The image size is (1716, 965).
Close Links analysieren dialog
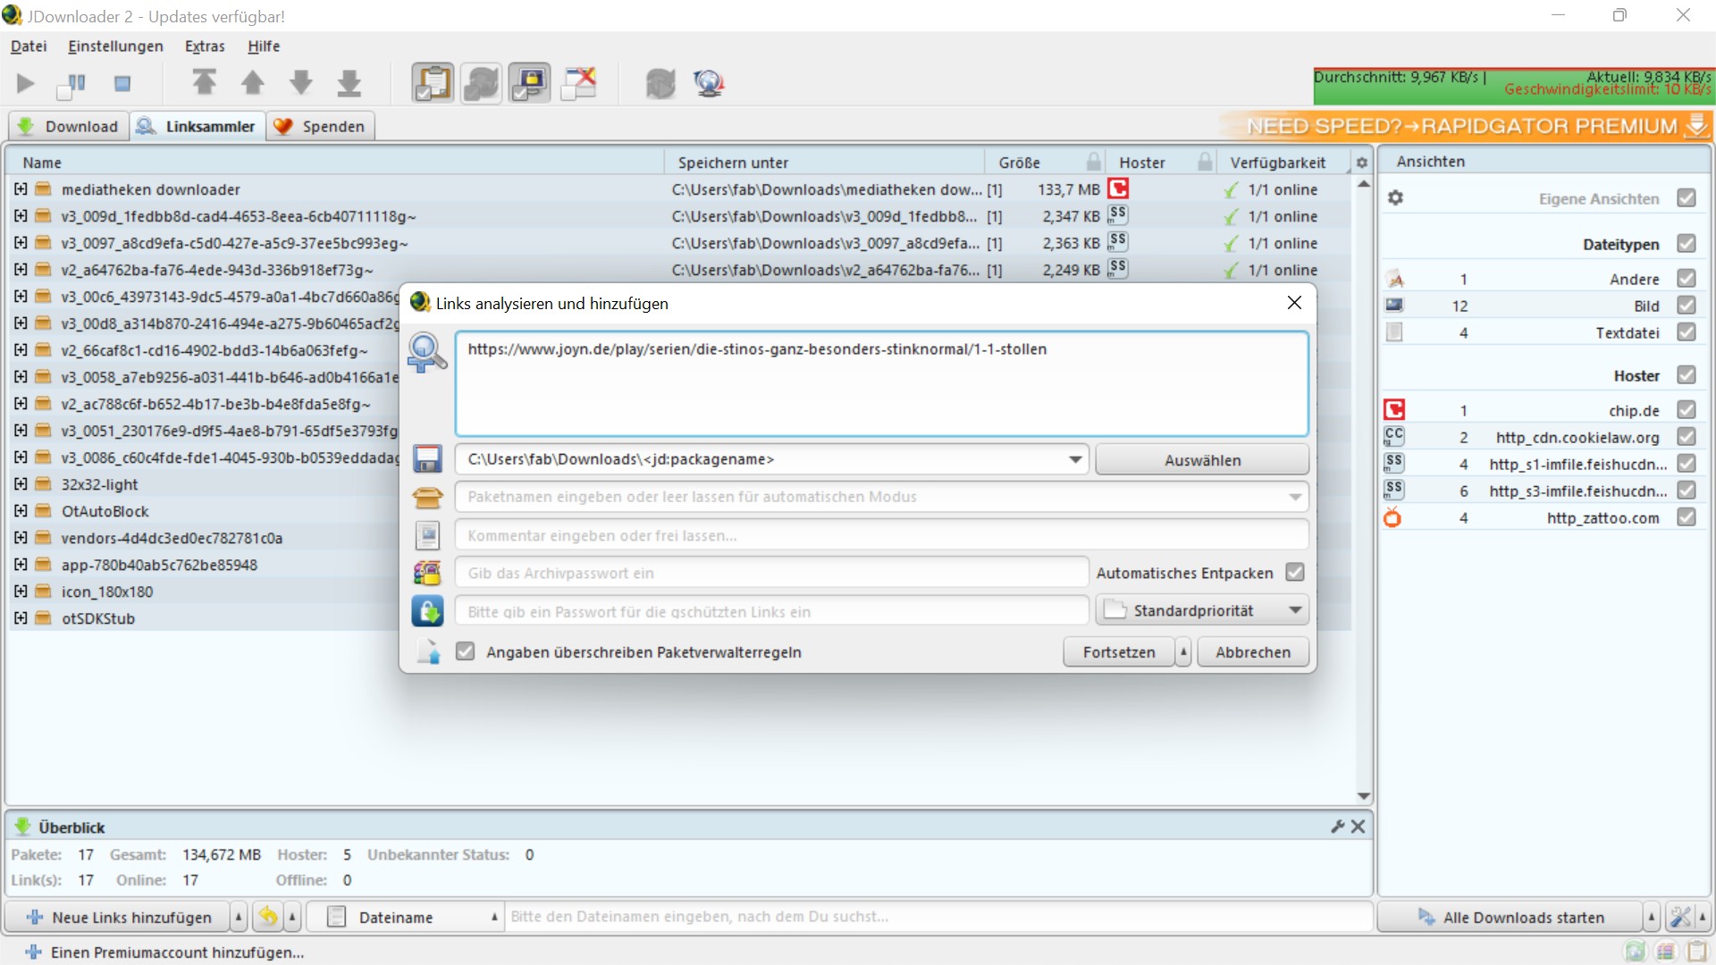coord(1294,303)
